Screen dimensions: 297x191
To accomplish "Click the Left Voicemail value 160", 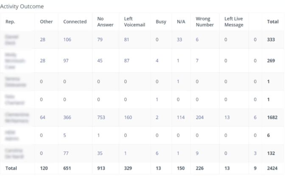I will (x=128, y=117).
